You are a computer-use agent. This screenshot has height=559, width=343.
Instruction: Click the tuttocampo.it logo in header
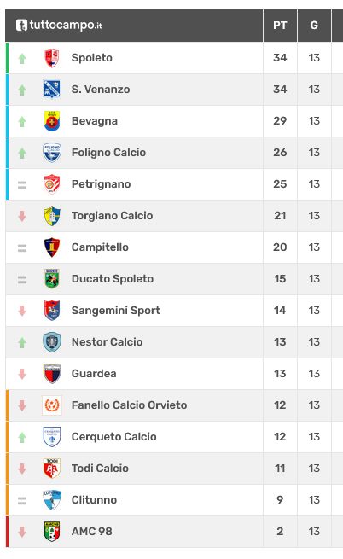(x=59, y=26)
